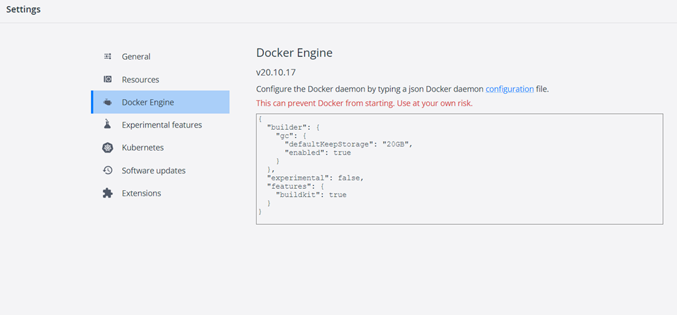
Task: Click the Software updates clock icon
Action: click(108, 170)
